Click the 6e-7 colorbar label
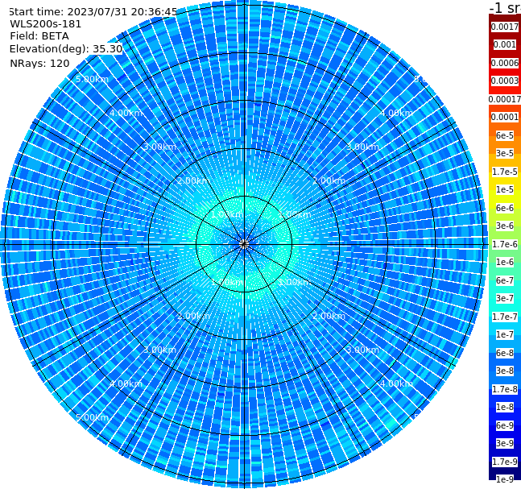 click(505, 280)
